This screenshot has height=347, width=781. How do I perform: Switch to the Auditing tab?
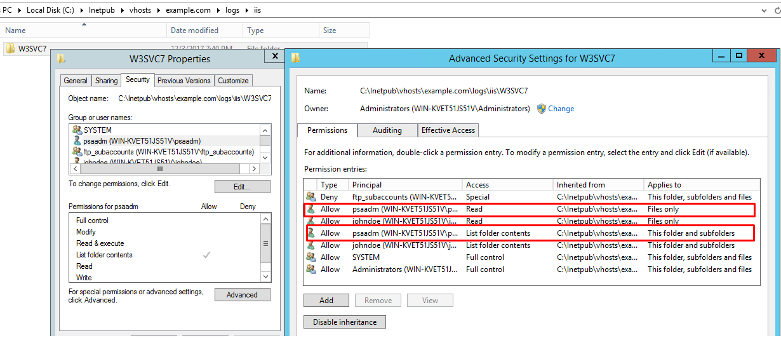[387, 130]
